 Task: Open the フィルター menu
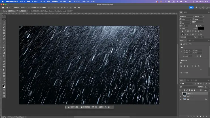click(63, 1)
